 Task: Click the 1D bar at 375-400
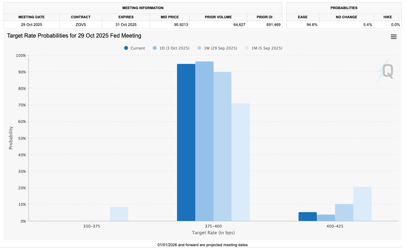click(204, 141)
